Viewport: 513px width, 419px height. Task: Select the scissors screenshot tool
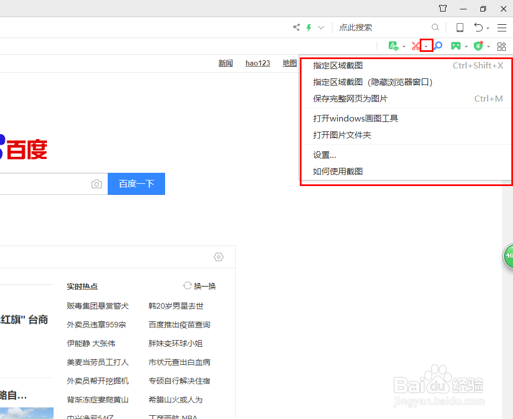click(x=416, y=46)
